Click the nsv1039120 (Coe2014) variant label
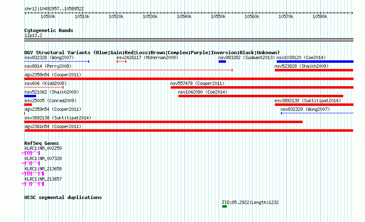This screenshot has width=365, height=222. (301, 57)
